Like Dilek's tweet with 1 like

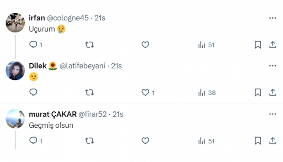145,93
